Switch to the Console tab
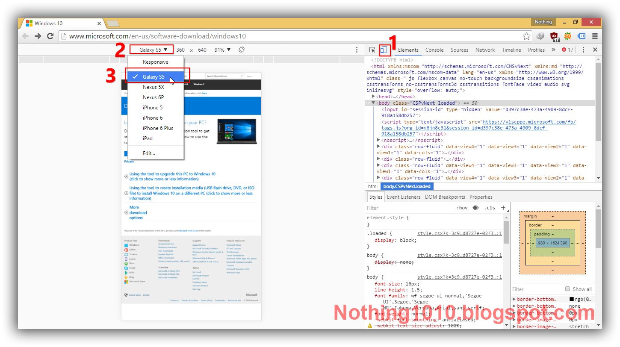 434,50
